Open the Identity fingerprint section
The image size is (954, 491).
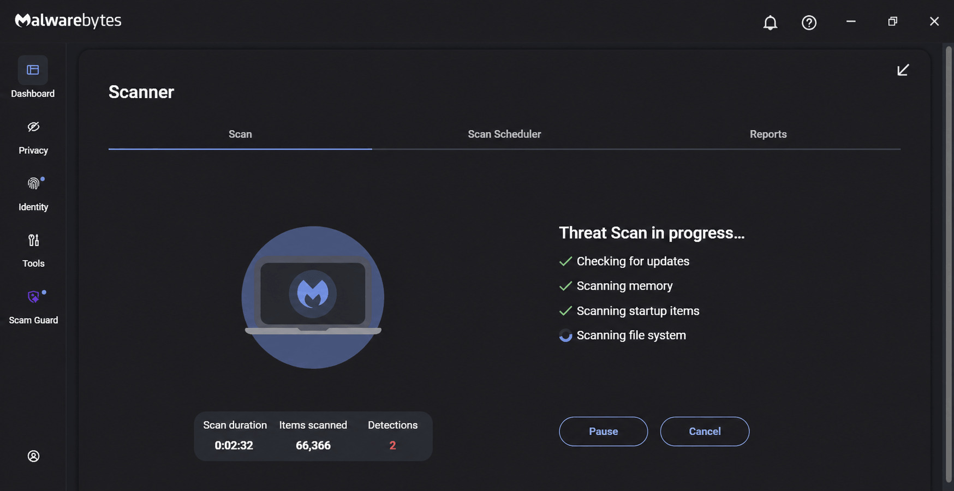(33, 194)
